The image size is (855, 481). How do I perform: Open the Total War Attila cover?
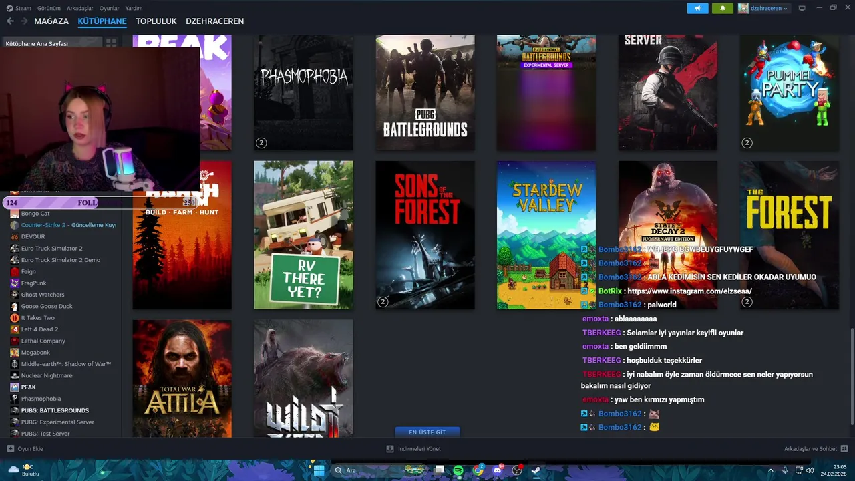pos(182,379)
